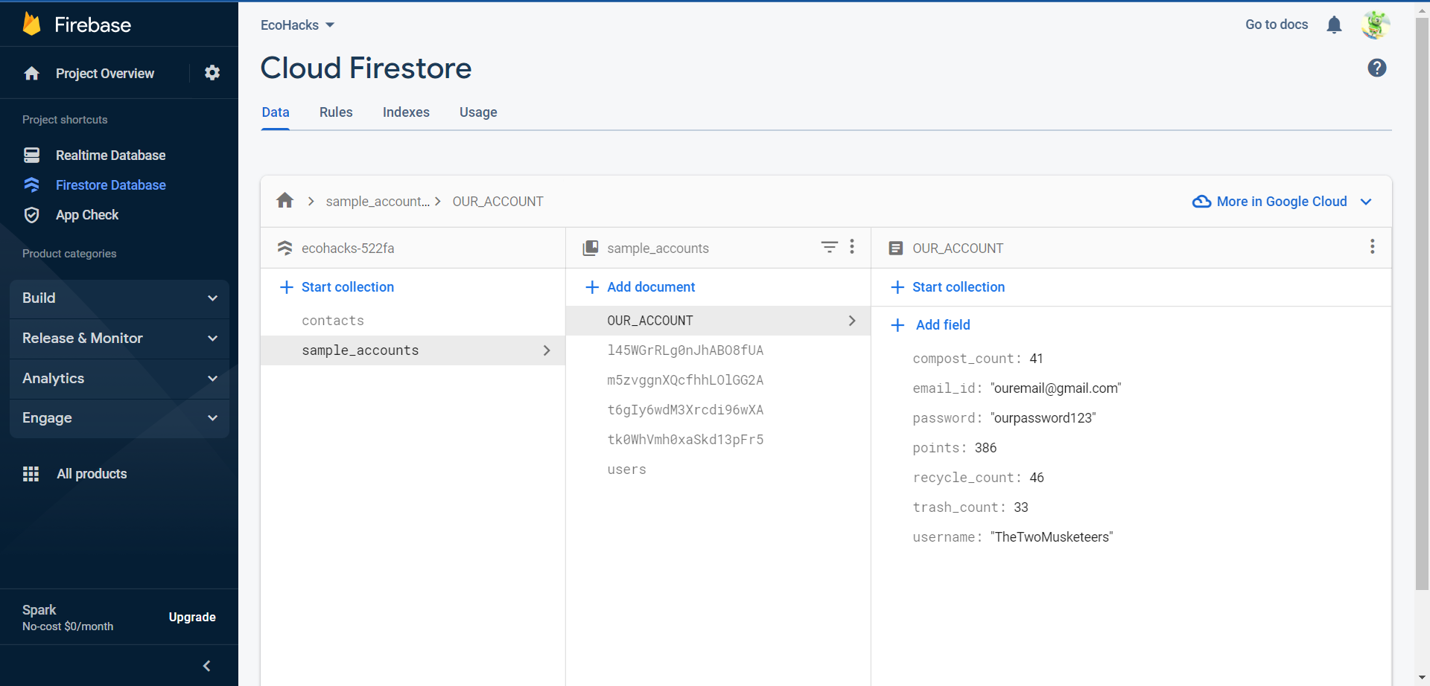The height and width of the screenshot is (686, 1430).
Task: Click Add document button
Action: point(641,287)
